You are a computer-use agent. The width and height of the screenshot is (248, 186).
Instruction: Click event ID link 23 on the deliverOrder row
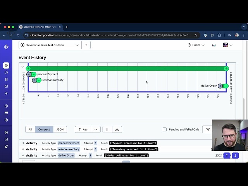pyautogui.click(x=217, y=156)
